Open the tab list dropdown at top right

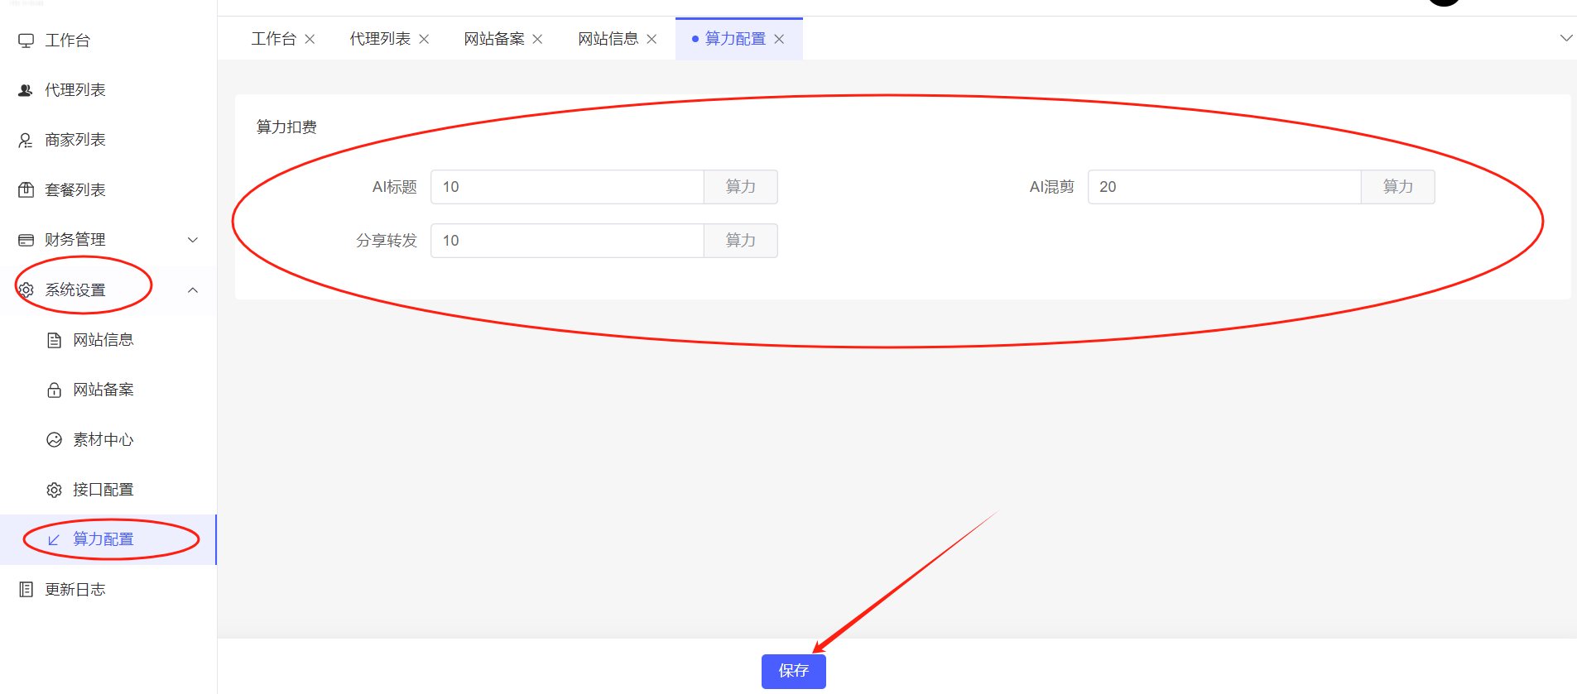1565,38
